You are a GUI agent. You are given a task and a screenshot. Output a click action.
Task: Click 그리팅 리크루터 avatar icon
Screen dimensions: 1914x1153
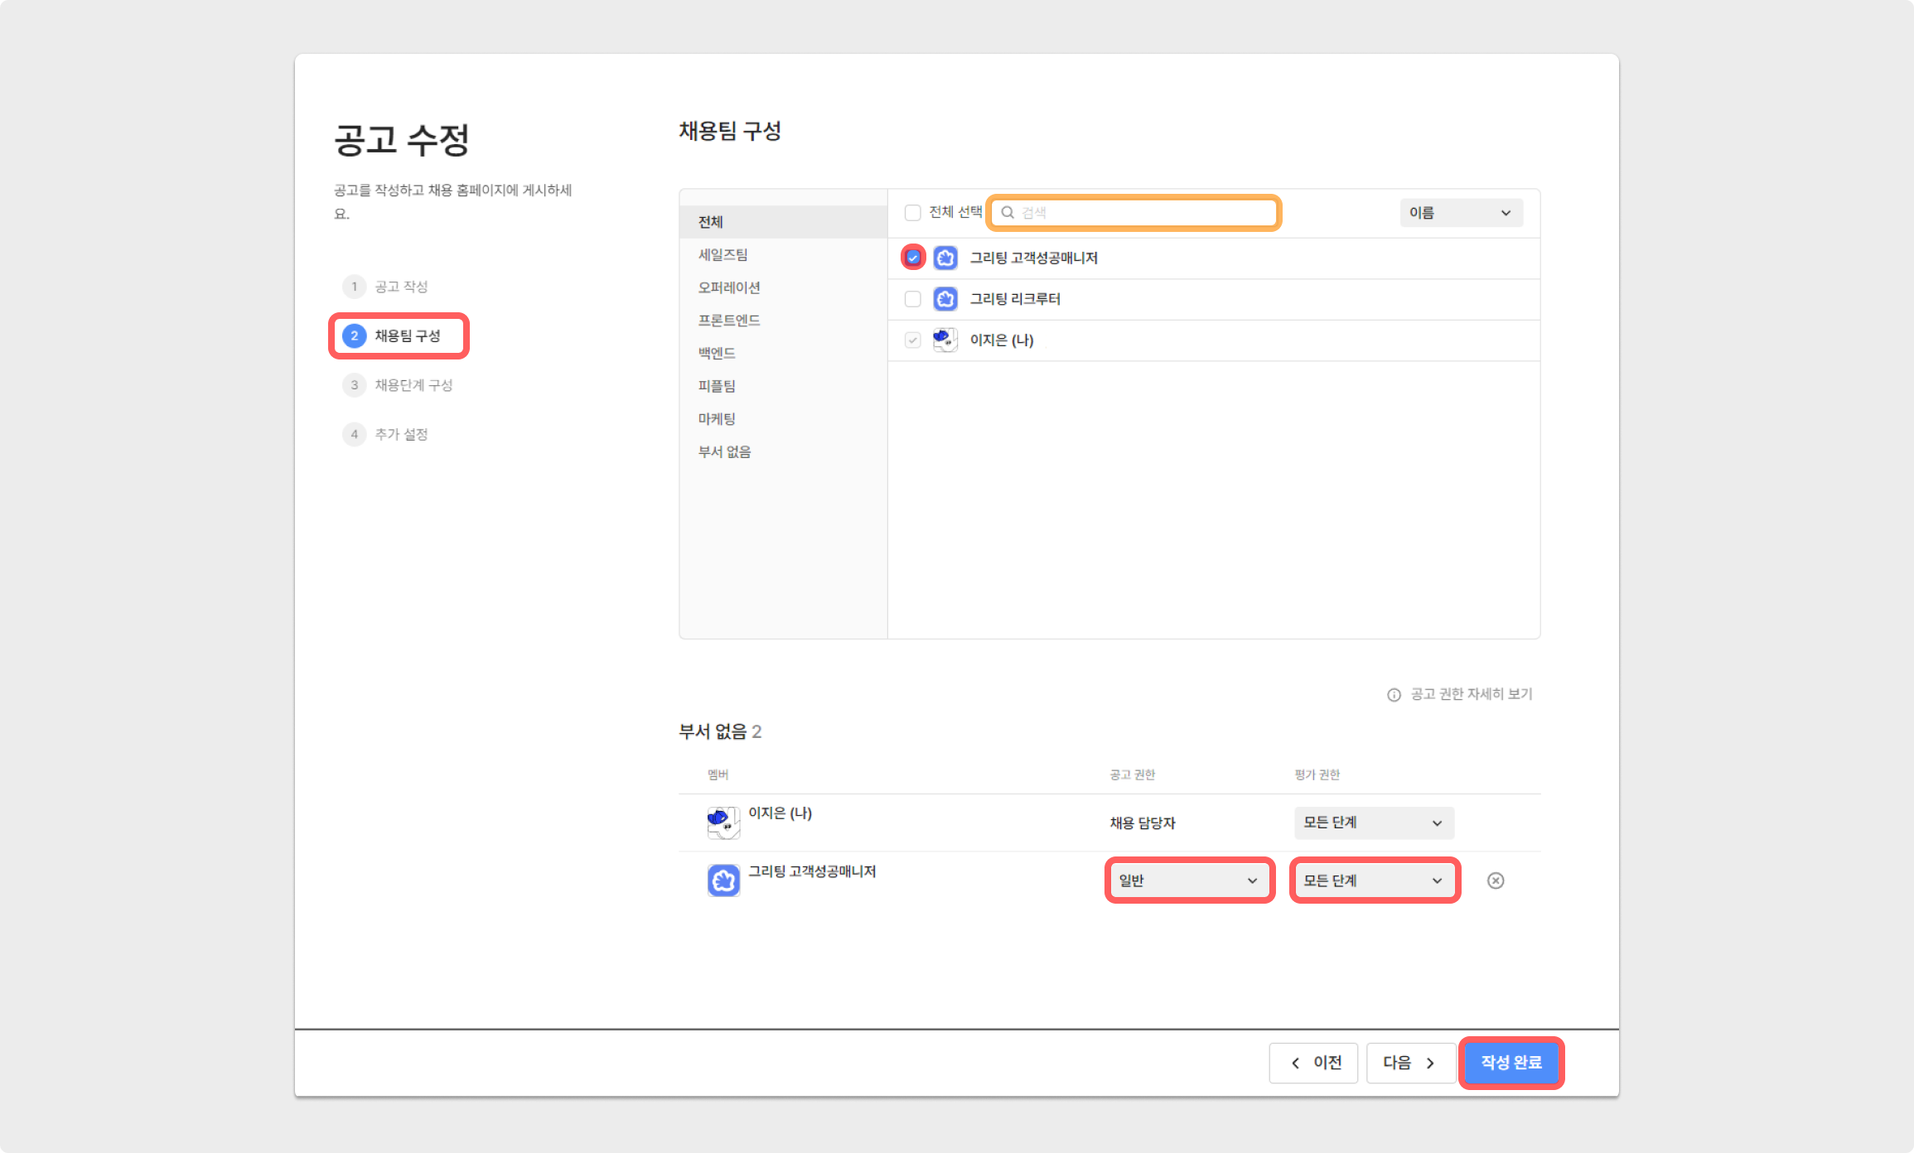(x=945, y=299)
